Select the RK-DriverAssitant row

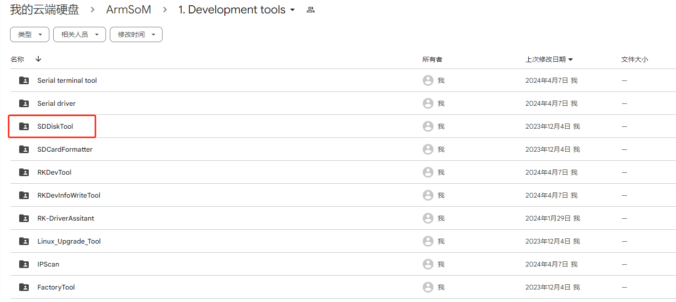192,218
